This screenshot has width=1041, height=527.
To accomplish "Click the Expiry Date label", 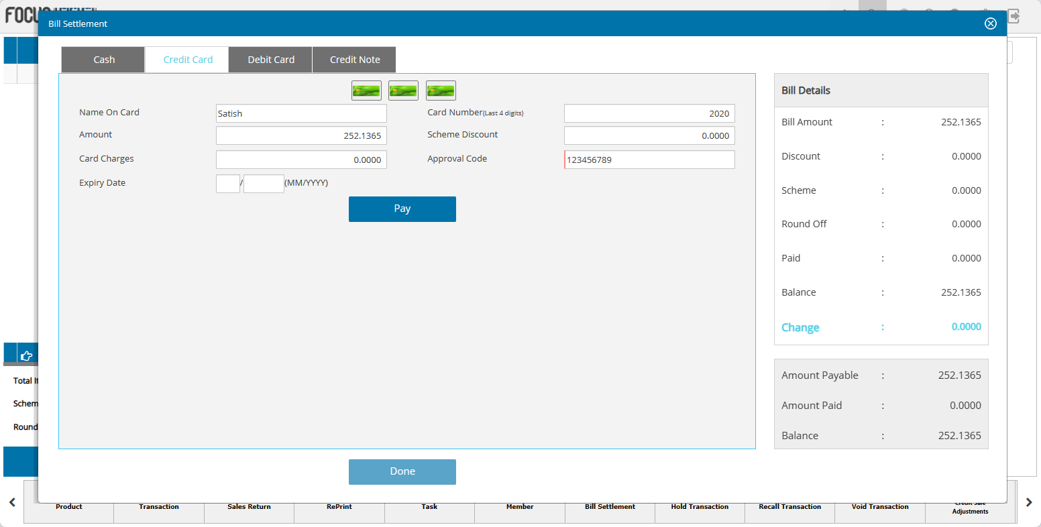I will coord(102,183).
